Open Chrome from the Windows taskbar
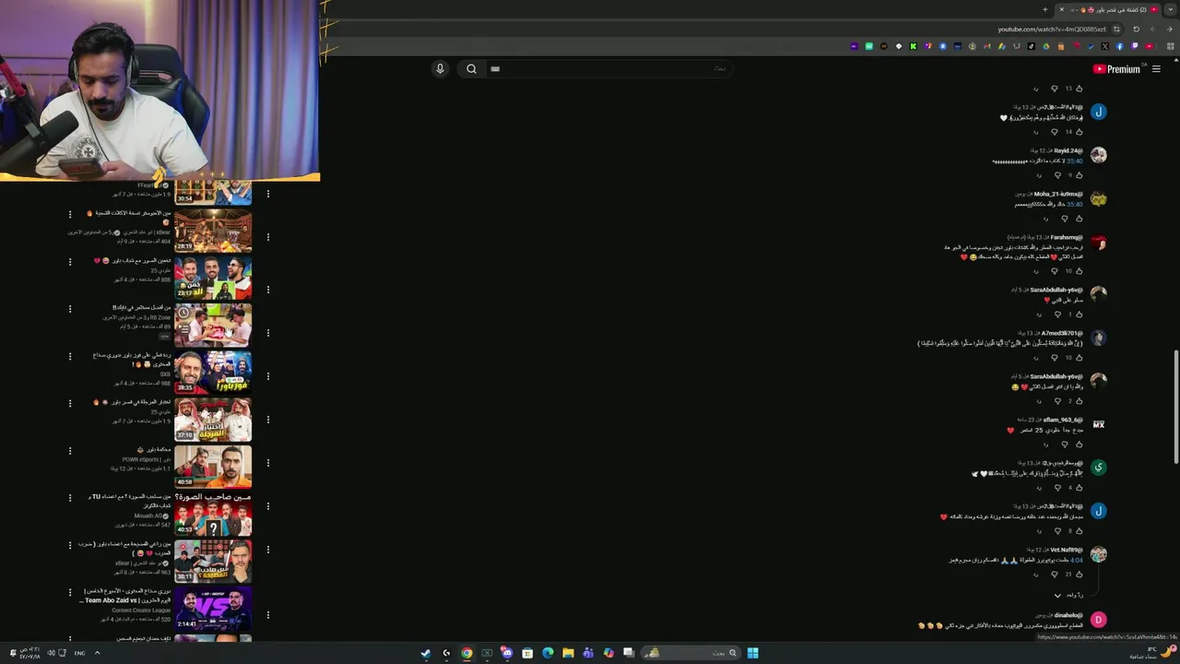The height and width of the screenshot is (664, 1180). coord(466,653)
